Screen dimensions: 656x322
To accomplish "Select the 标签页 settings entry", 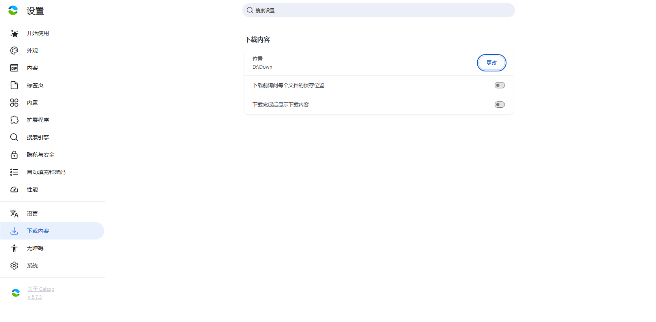I will (52, 85).
